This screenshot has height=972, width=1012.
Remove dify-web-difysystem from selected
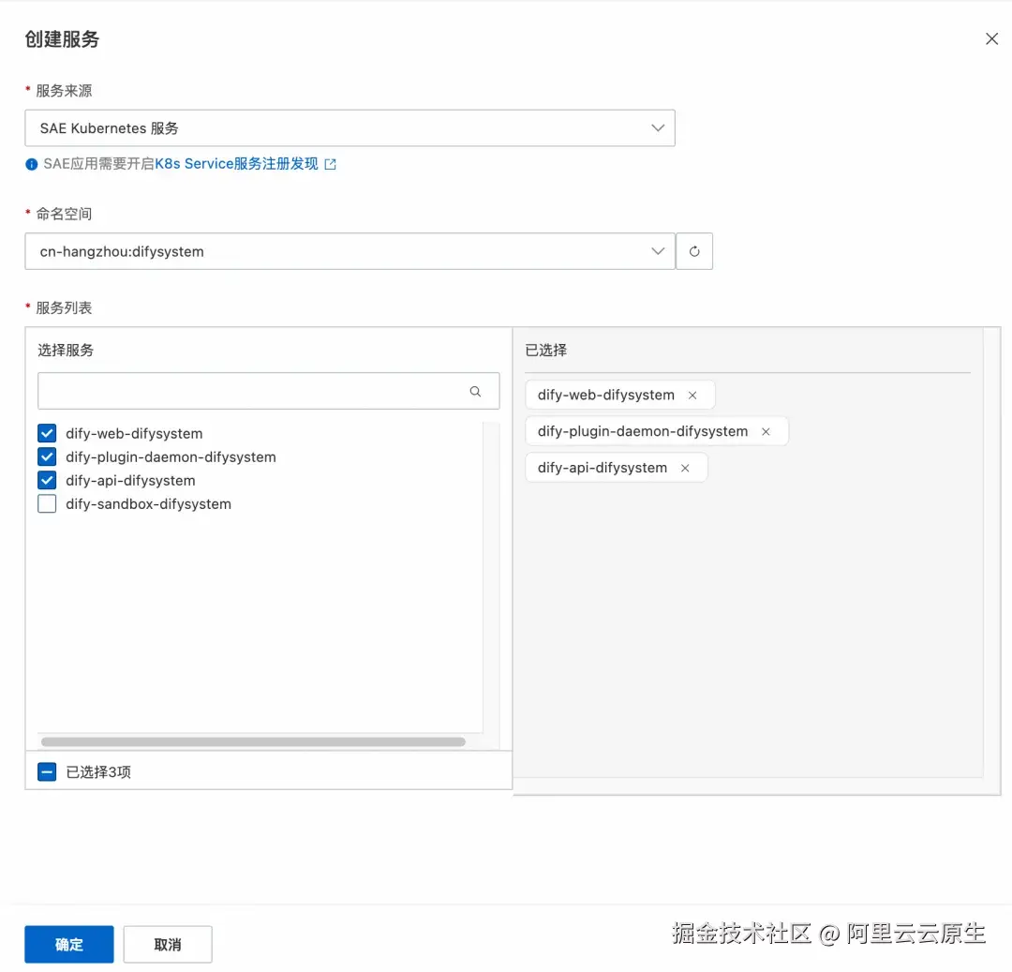click(692, 395)
